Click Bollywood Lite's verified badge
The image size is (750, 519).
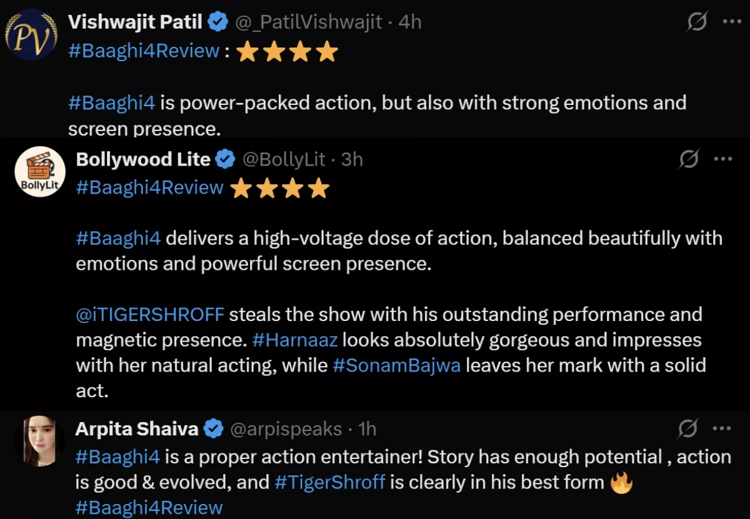pyautogui.click(x=225, y=160)
